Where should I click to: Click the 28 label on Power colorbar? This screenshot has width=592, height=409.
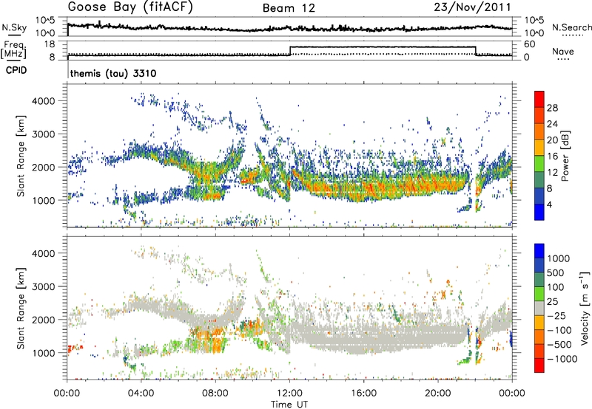[x=552, y=108]
